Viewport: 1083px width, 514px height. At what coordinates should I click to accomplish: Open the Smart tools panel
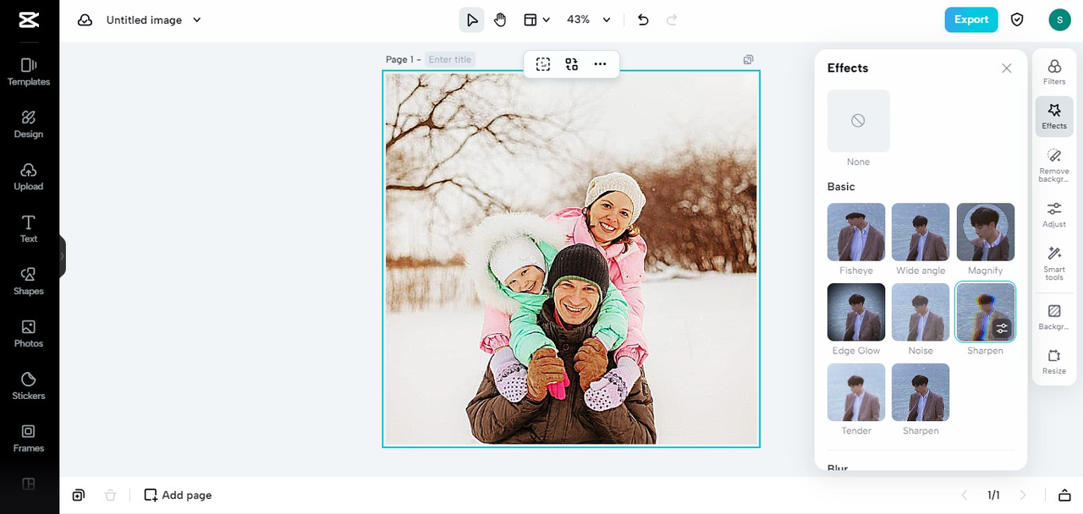click(x=1054, y=263)
